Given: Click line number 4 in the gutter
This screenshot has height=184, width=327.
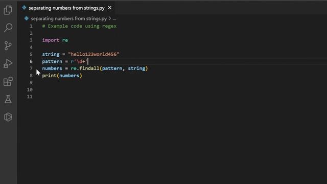Looking at the screenshot, I should point(31,47).
